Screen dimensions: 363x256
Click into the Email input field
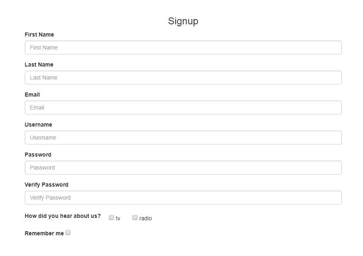click(x=183, y=108)
